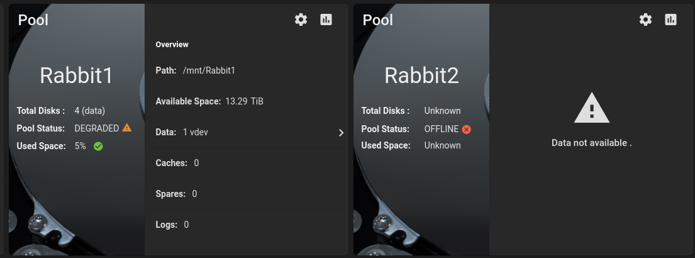This screenshot has width=695, height=258.
Task: Click the red OFFLINE error icon
Action: tap(466, 130)
